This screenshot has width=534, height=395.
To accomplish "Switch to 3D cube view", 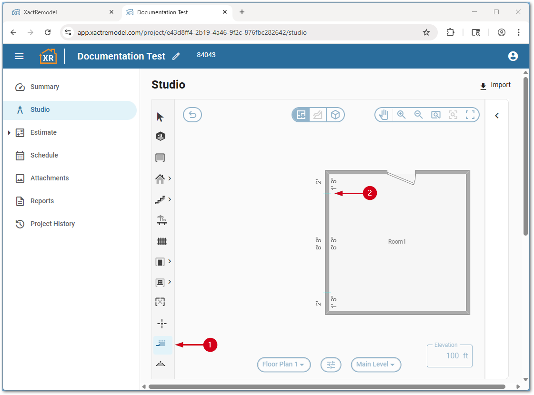I will point(335,115).
